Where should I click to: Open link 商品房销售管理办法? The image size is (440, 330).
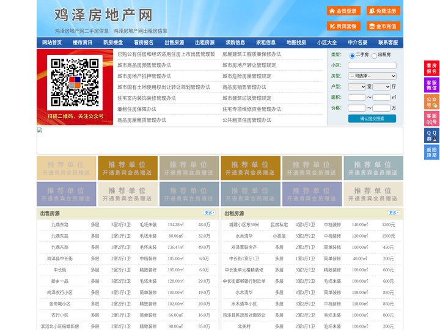(x=244, y=87)
